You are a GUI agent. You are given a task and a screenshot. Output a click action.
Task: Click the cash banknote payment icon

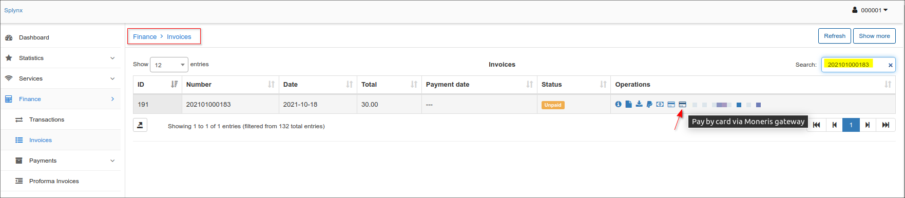(x=660, y=104)
